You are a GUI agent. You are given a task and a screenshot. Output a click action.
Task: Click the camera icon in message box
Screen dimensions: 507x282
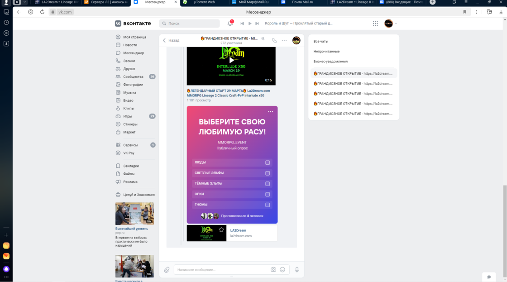[273, 270]
